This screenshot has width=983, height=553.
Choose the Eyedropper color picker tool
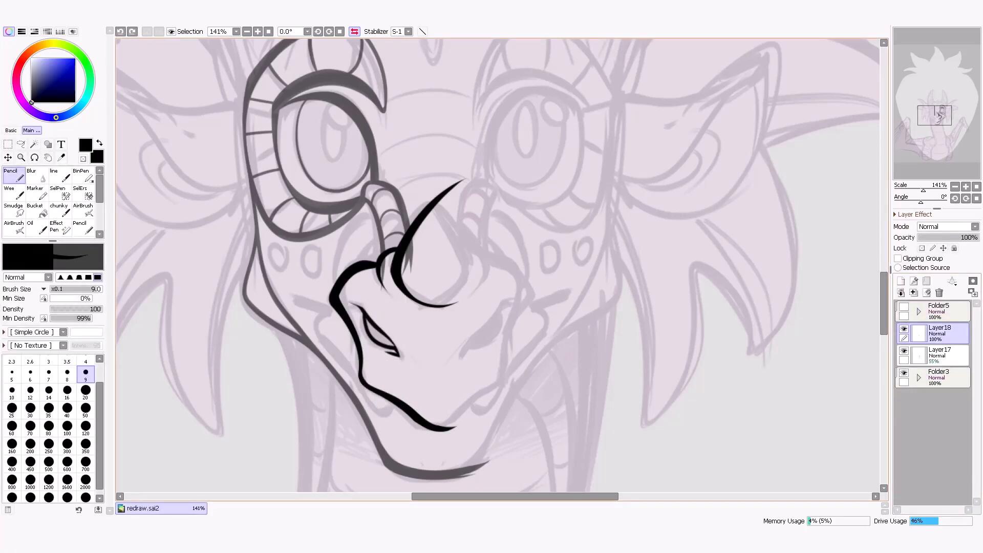61,158
